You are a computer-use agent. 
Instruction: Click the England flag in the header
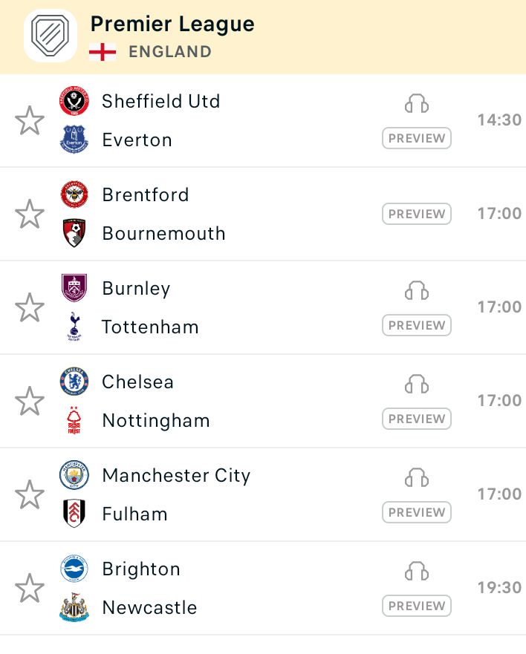coord(103,52)
